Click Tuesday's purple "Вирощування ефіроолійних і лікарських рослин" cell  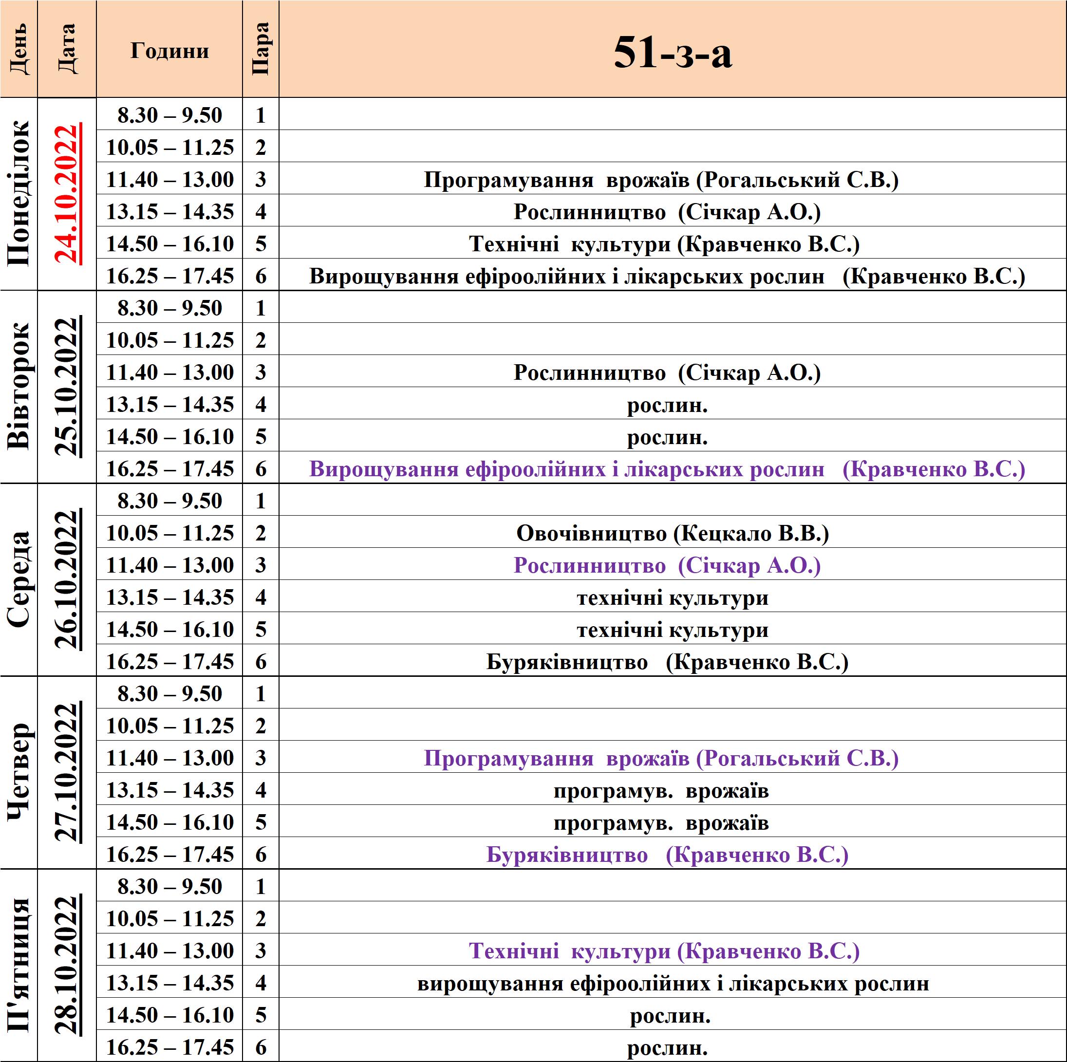pos(673,467)
